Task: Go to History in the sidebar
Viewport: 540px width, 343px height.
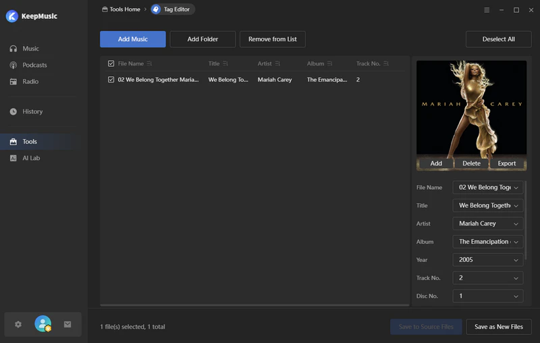Action: (x=32, y=111)
